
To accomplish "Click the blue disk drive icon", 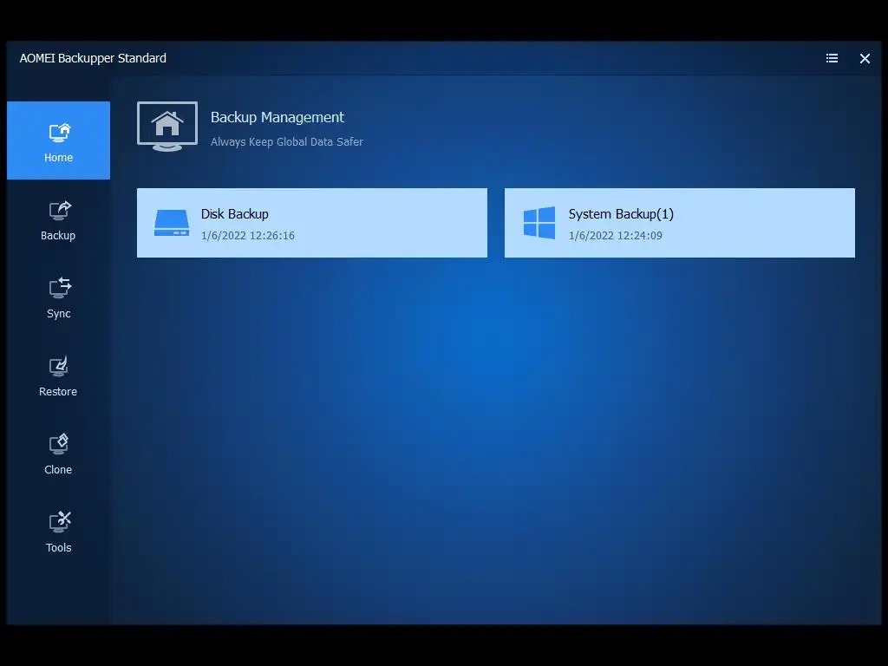I will pyautogui.click(x=172, y=223).
